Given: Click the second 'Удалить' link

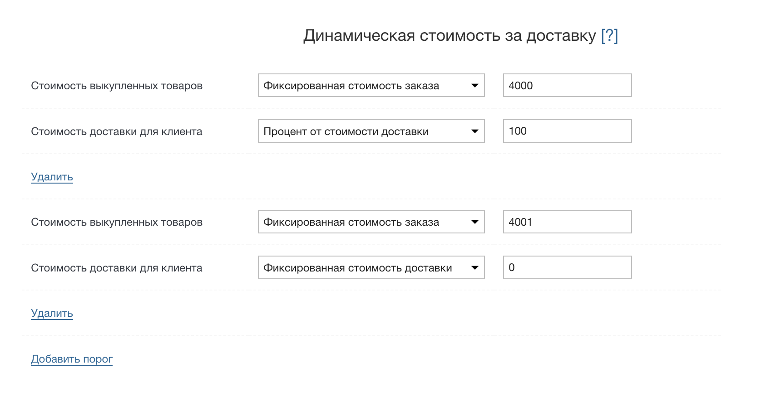Looking at the screenshot, I should [x=51, y=313].
